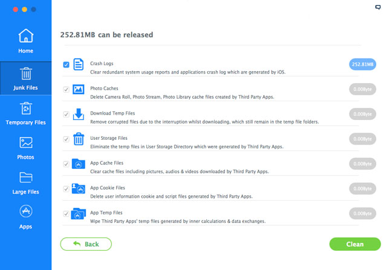387x270 pixels.
Task: Click the Crash Logs document icon
Action: pos(79,64)
